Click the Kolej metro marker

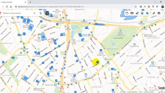click(x=108, y=62)
